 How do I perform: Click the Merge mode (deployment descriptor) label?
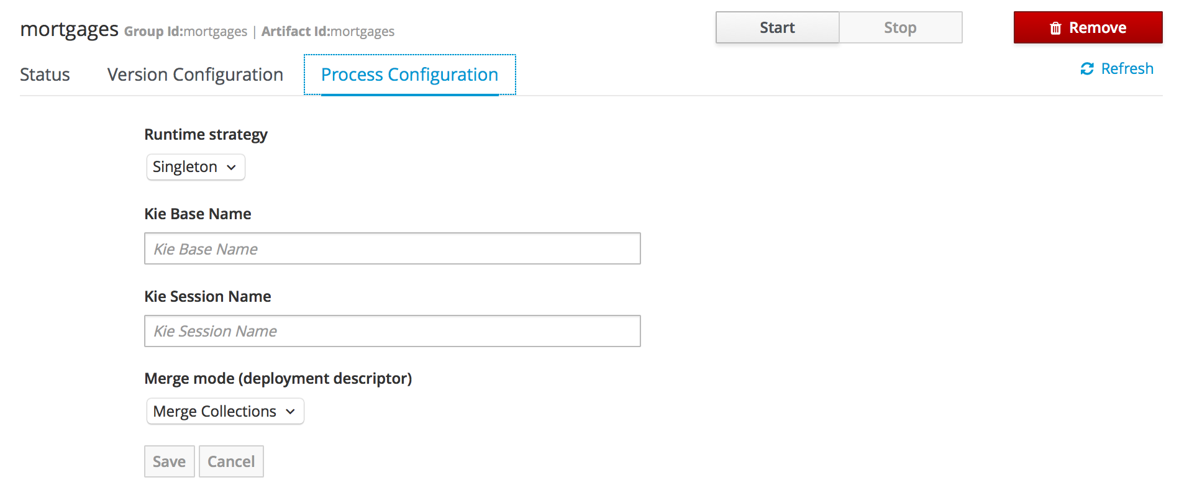[278, 379]
